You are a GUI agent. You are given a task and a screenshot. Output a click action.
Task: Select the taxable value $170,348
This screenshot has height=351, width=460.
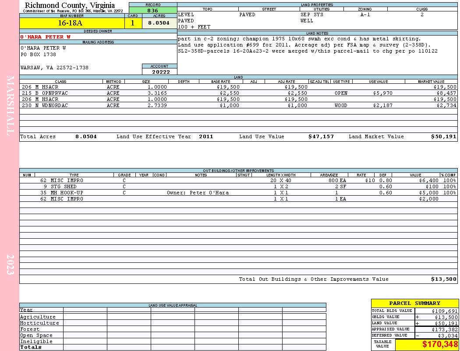(x=440, y=344)
